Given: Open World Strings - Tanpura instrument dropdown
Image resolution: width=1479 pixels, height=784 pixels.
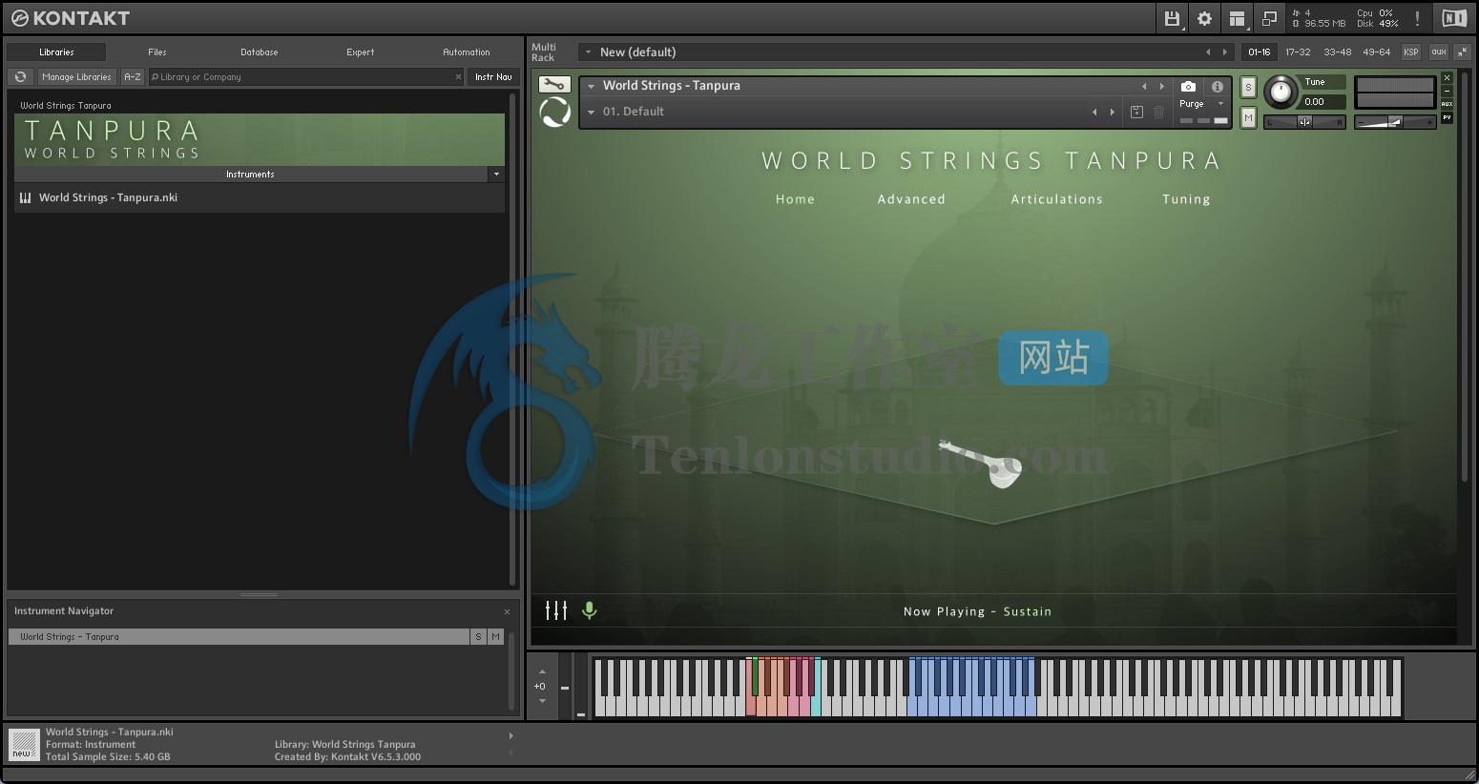Looking at the screenshot, I should [592, 86].
